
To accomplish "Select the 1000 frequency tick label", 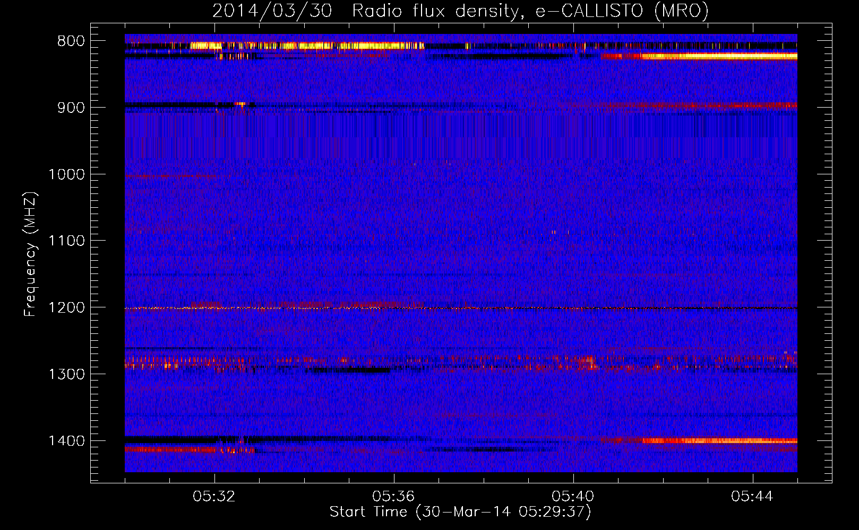I will [x=66, y=174].
